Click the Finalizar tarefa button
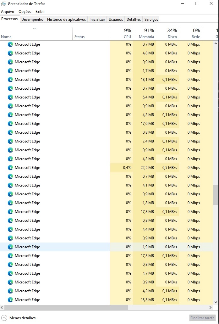Image resolution: width=219 pixels, height=324 pixels. [202, 318]
